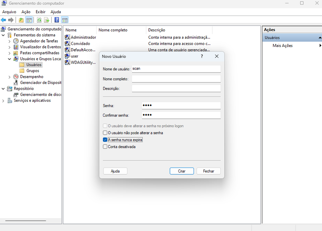This screenshot has height=231, width=322.
Task: Click the up-level folder icon in toolbar
Action: [21, 20]
